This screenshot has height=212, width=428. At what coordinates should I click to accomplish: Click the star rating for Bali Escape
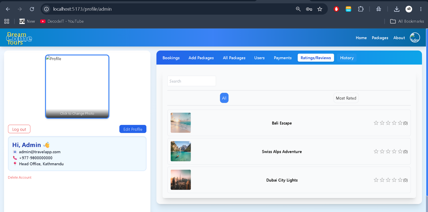(388, 123)
